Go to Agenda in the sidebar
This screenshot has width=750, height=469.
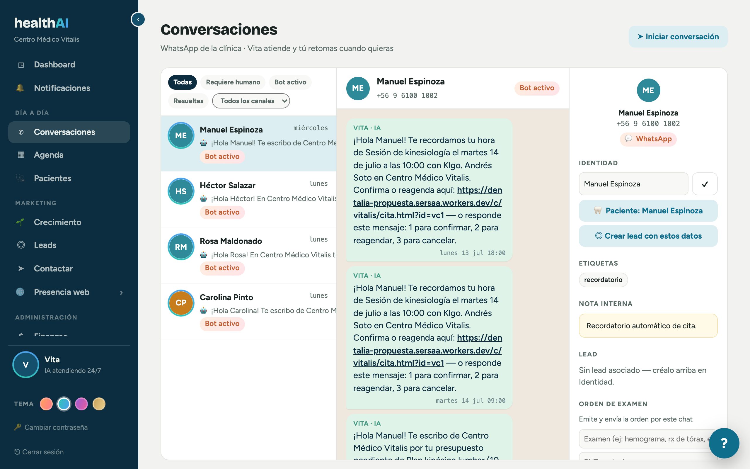[69, 155]
